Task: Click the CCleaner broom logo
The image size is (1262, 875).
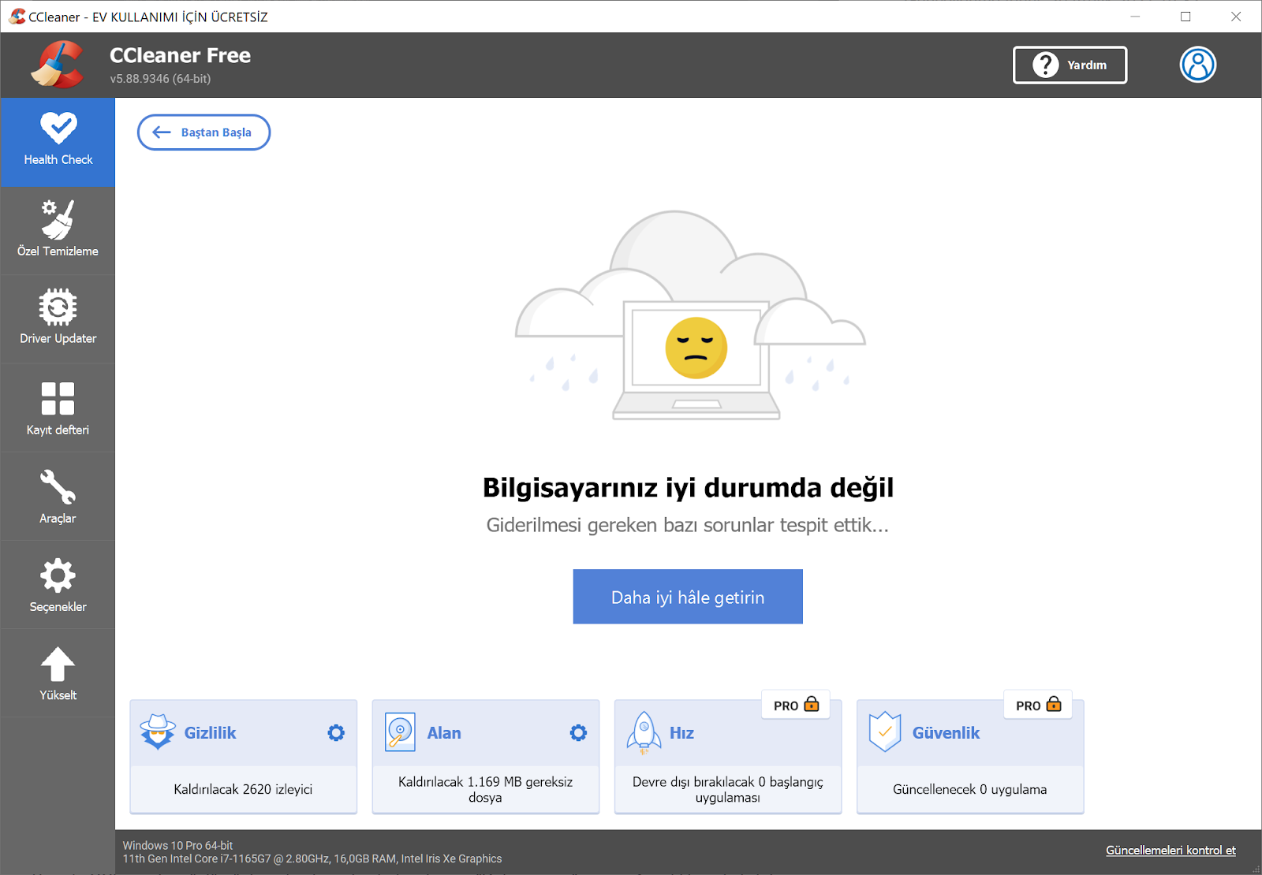Action: (57, 65)
